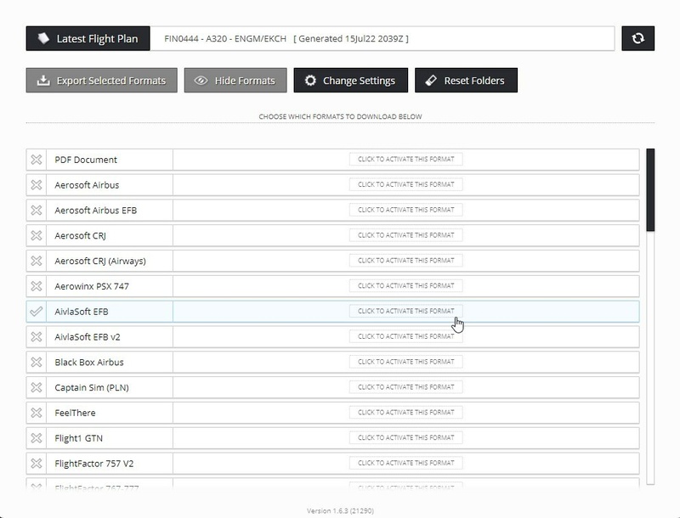Click the Version 1.6.3 (21290) footer text
Screen dimensions: 680x518
coord(341,511)
